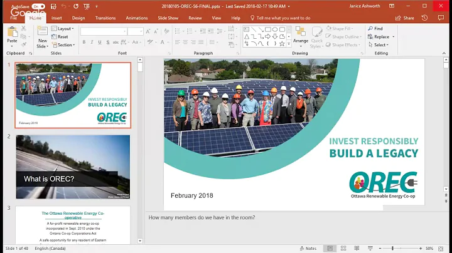Collapse the ribbon with chevron

(x=444, y=53)
